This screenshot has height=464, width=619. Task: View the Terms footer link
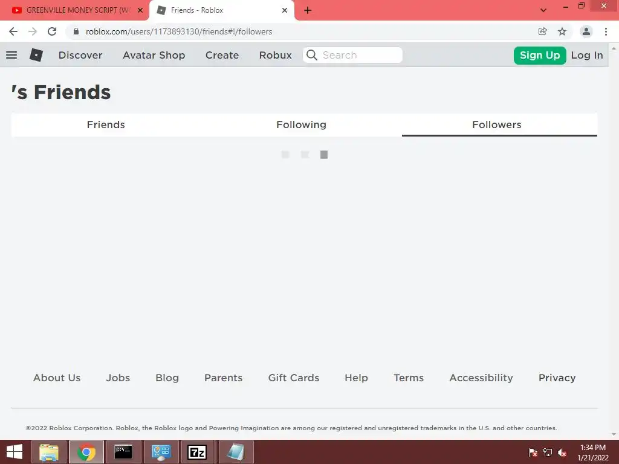[x=409, y=378]
